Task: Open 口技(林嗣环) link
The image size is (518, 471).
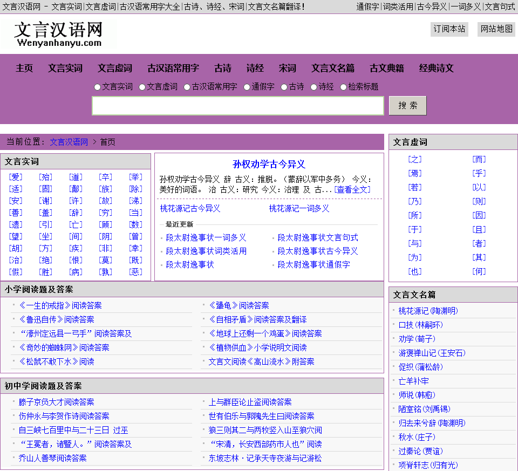Action: 420,325
